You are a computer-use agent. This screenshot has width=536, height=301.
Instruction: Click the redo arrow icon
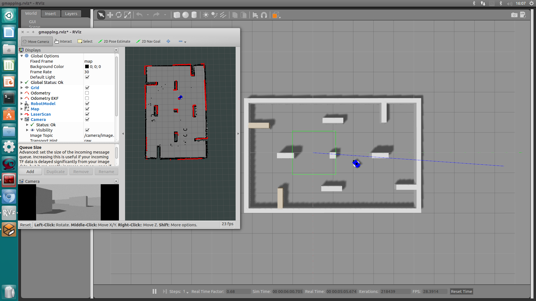[x=156, y=15]
